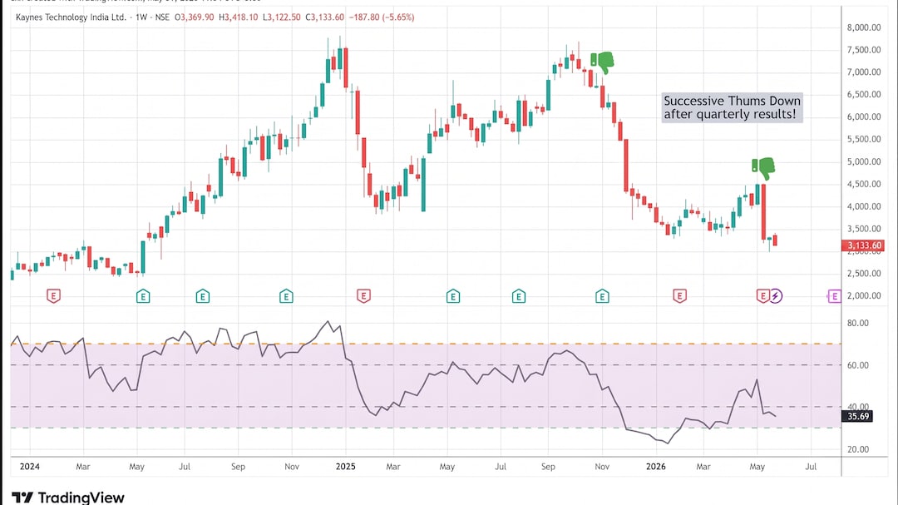Select the pink future earnings marker after July

tap(835, 296)
